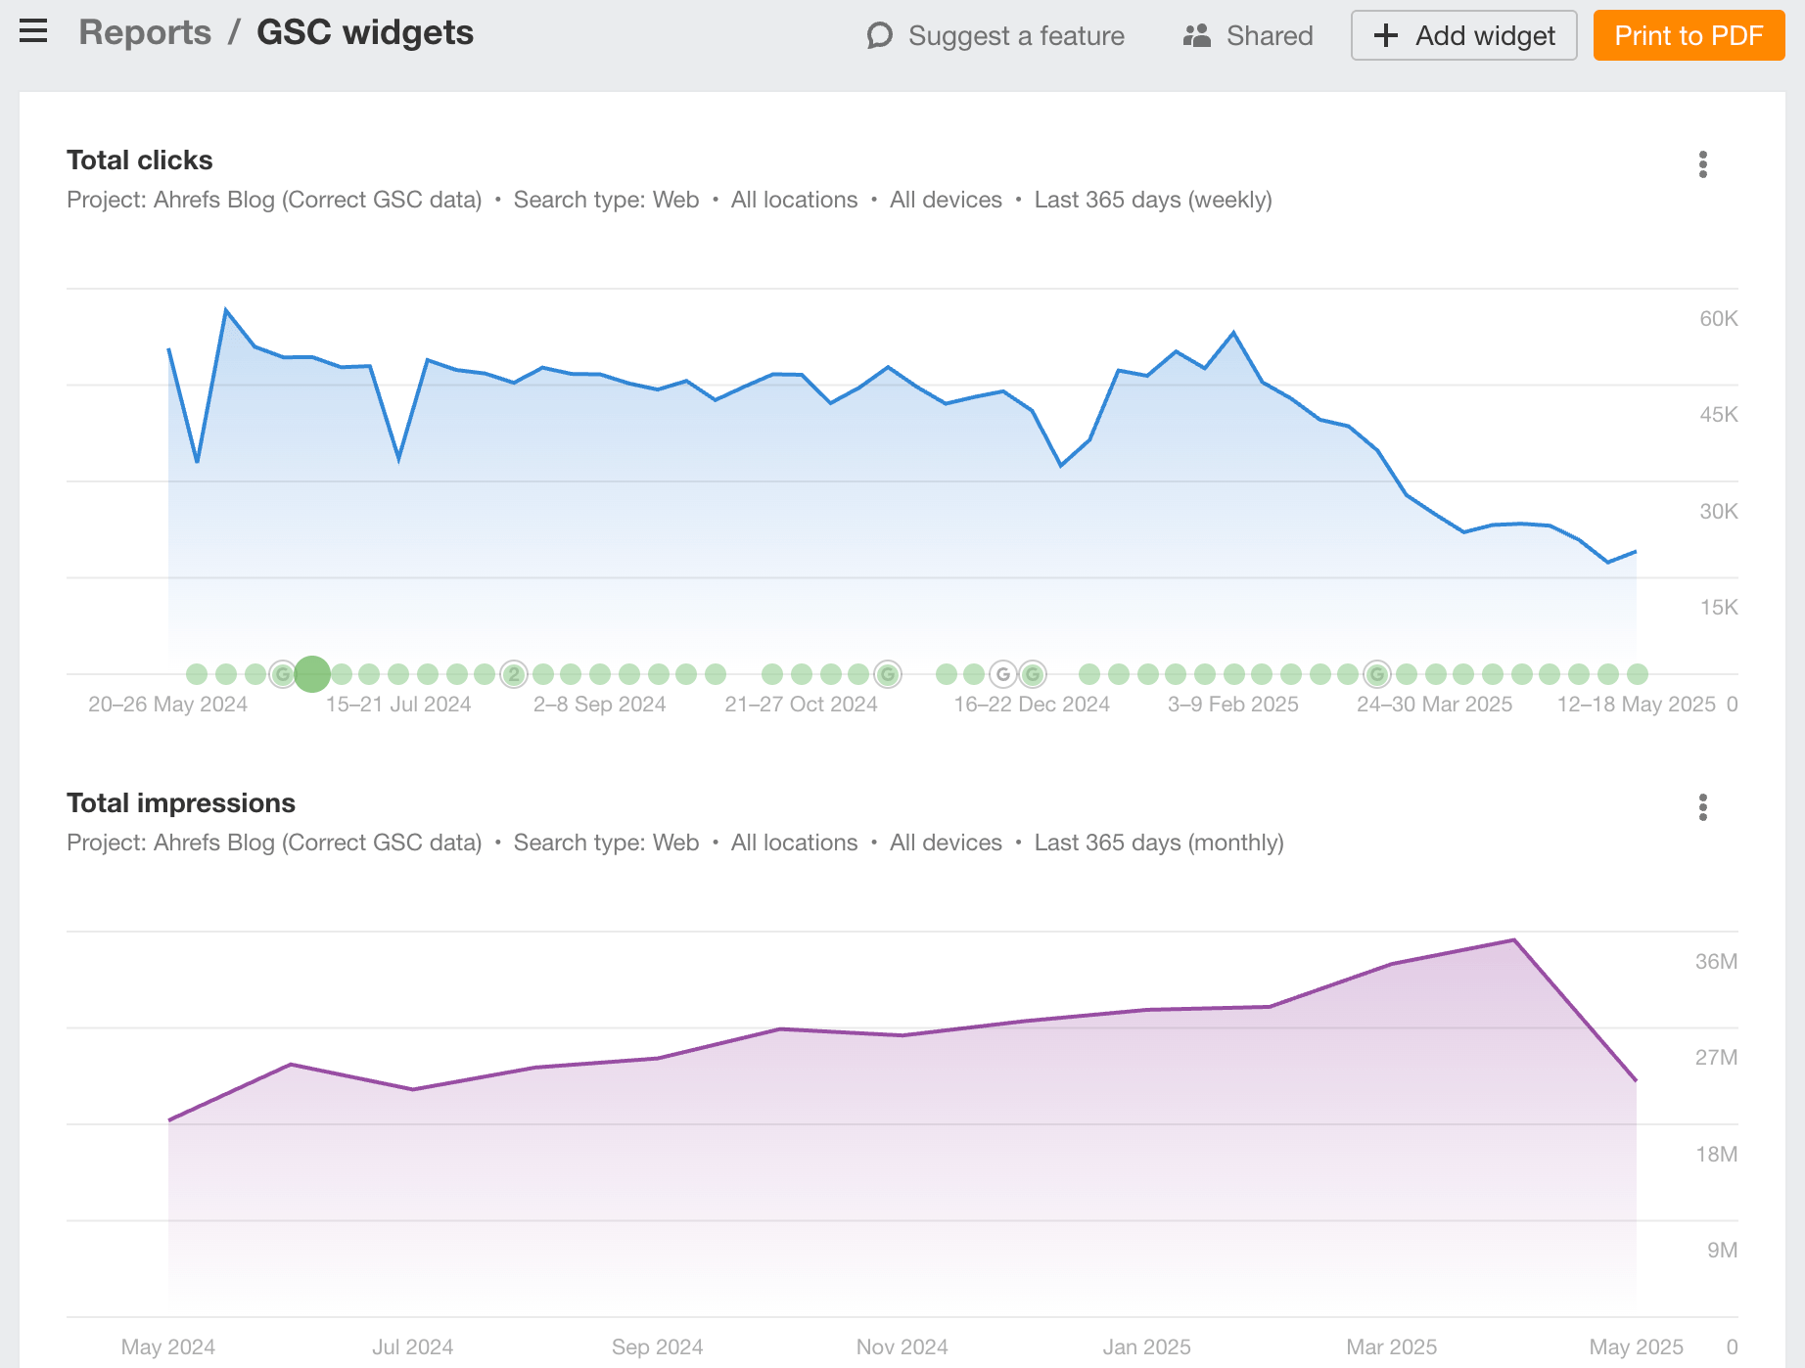Open the Total impressions widget options menu

pos(1702,807)
